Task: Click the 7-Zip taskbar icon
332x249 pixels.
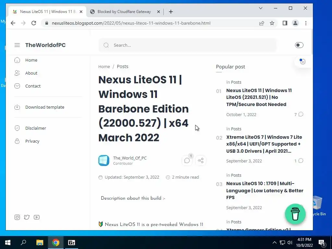Action: click(x=72, y=243)
